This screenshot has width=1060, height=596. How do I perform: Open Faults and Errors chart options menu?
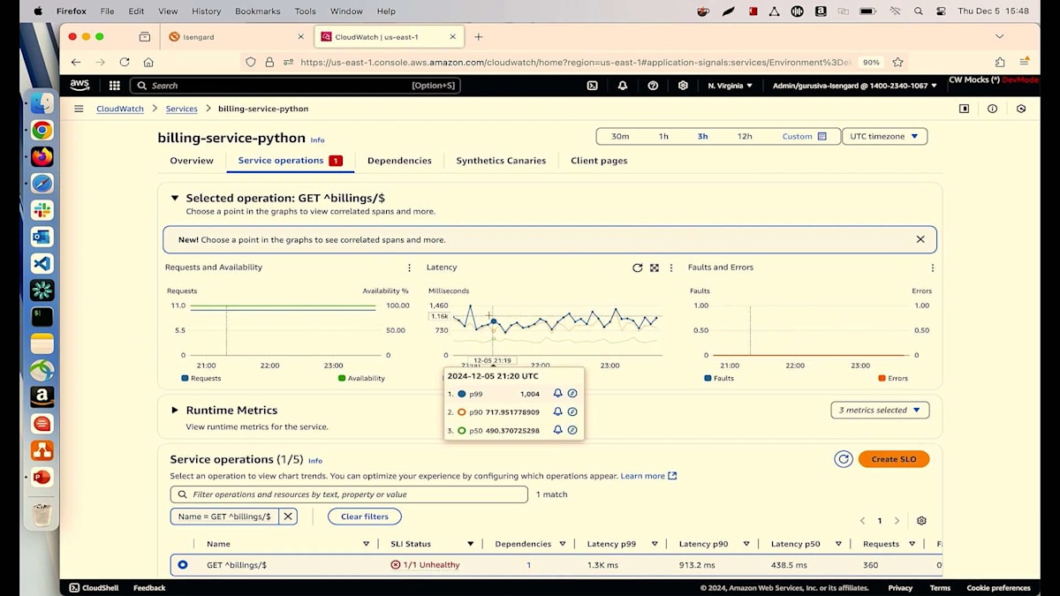pyautogui.click(x=932, y=268)
